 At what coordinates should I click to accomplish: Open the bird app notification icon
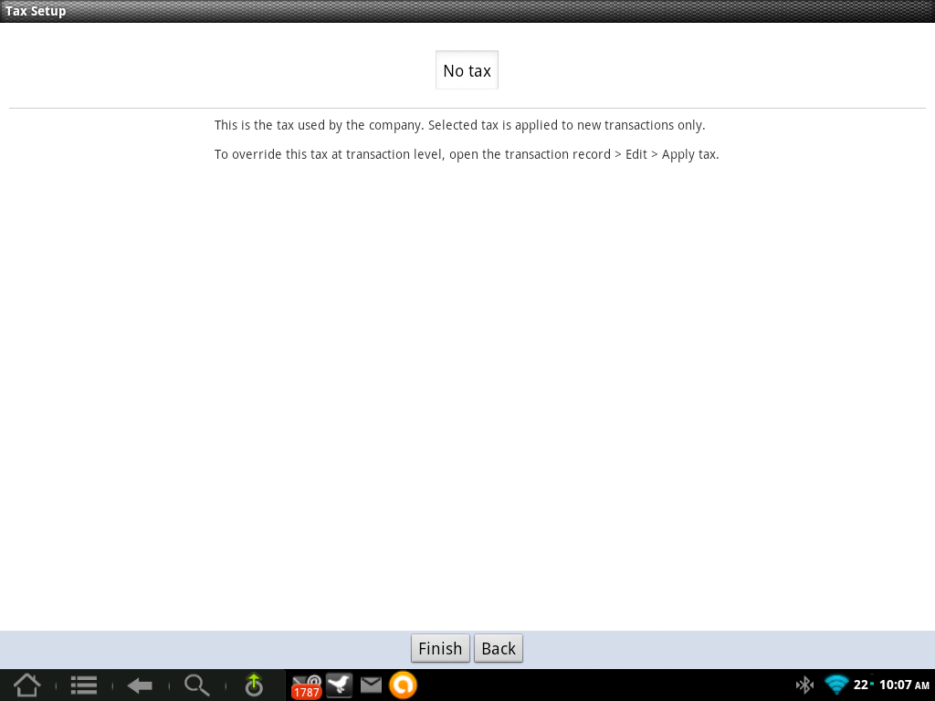pos(340,685)
